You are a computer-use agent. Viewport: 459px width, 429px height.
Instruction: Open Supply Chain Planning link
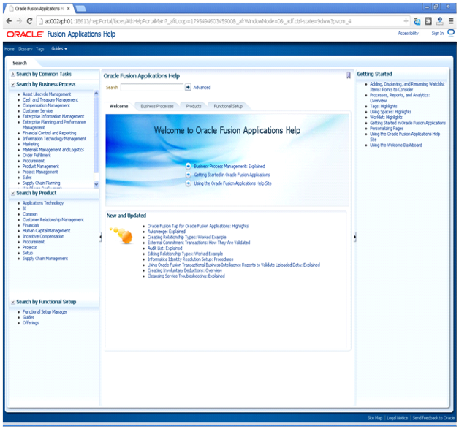click(x=41, y=183)
